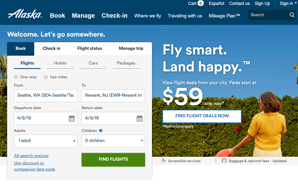The width and height of the screenshot is (298, 195).
Task: Click the Children help question-mark icon
Action: coord(101,130)
